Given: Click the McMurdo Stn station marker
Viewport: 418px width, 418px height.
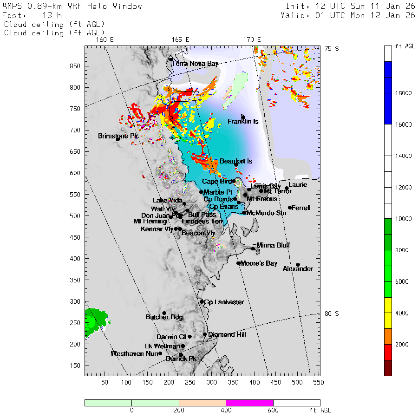Looking at the screenshot, I should click(x=244, y=213).
